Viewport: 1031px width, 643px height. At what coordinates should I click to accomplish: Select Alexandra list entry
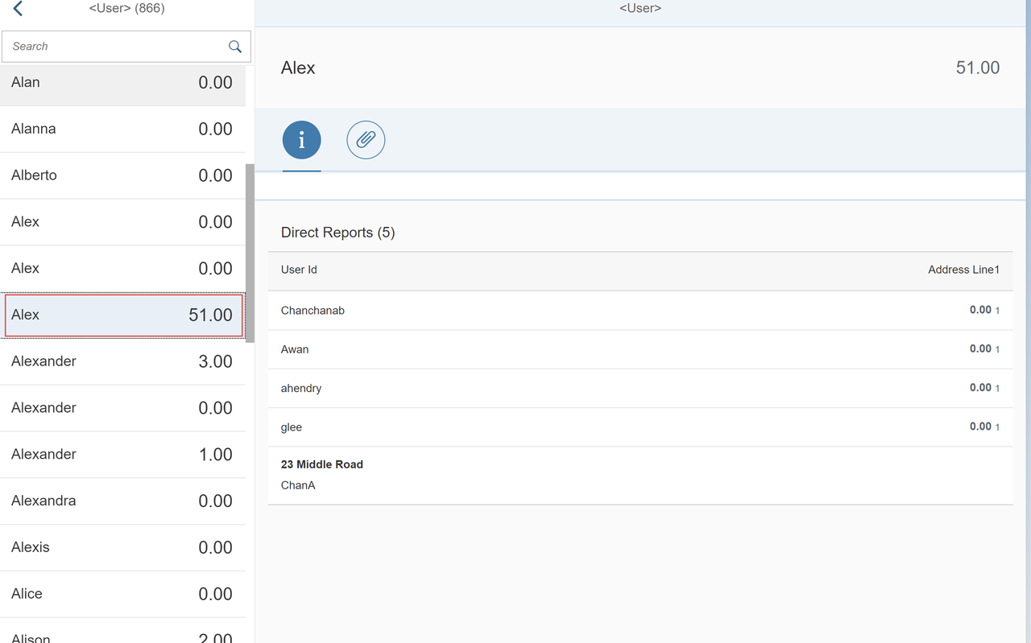click(122, 501)
